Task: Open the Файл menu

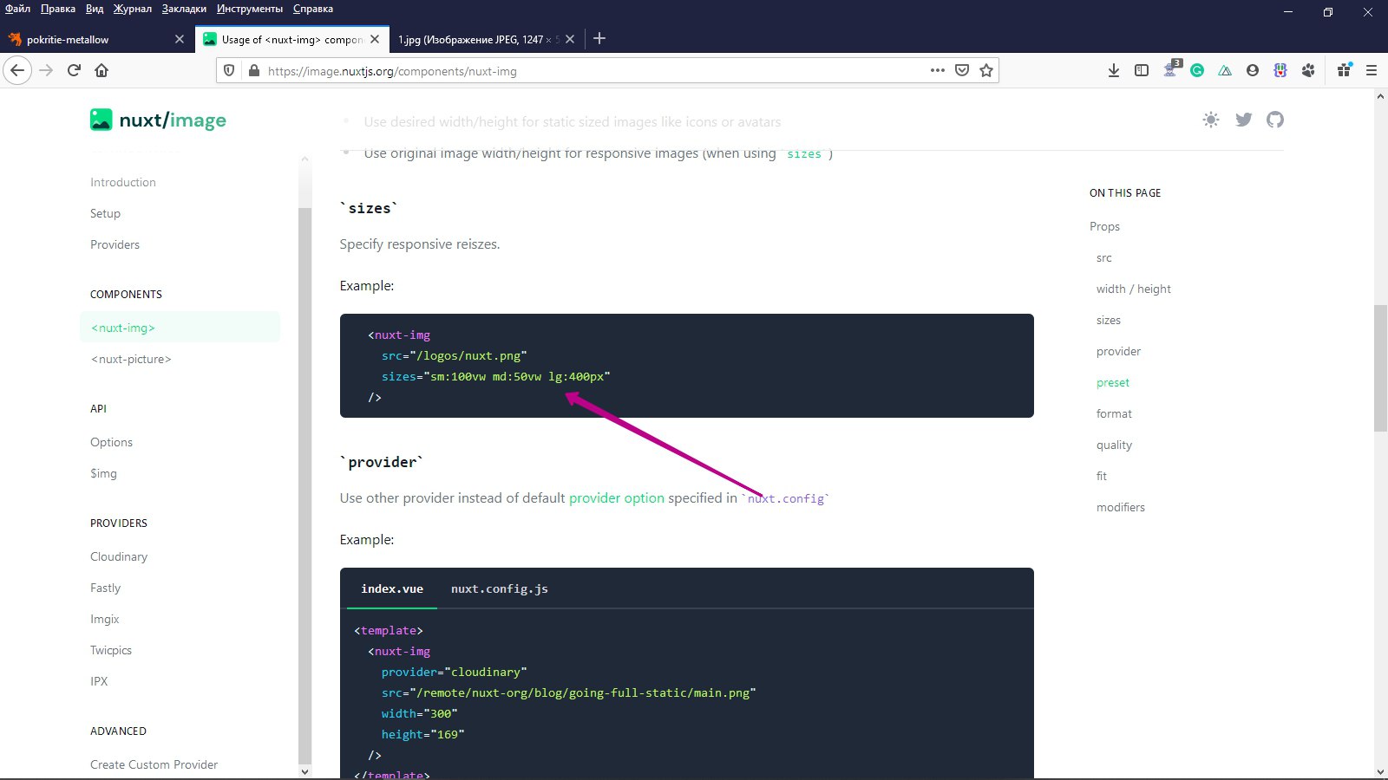Action: pos(17,9)
